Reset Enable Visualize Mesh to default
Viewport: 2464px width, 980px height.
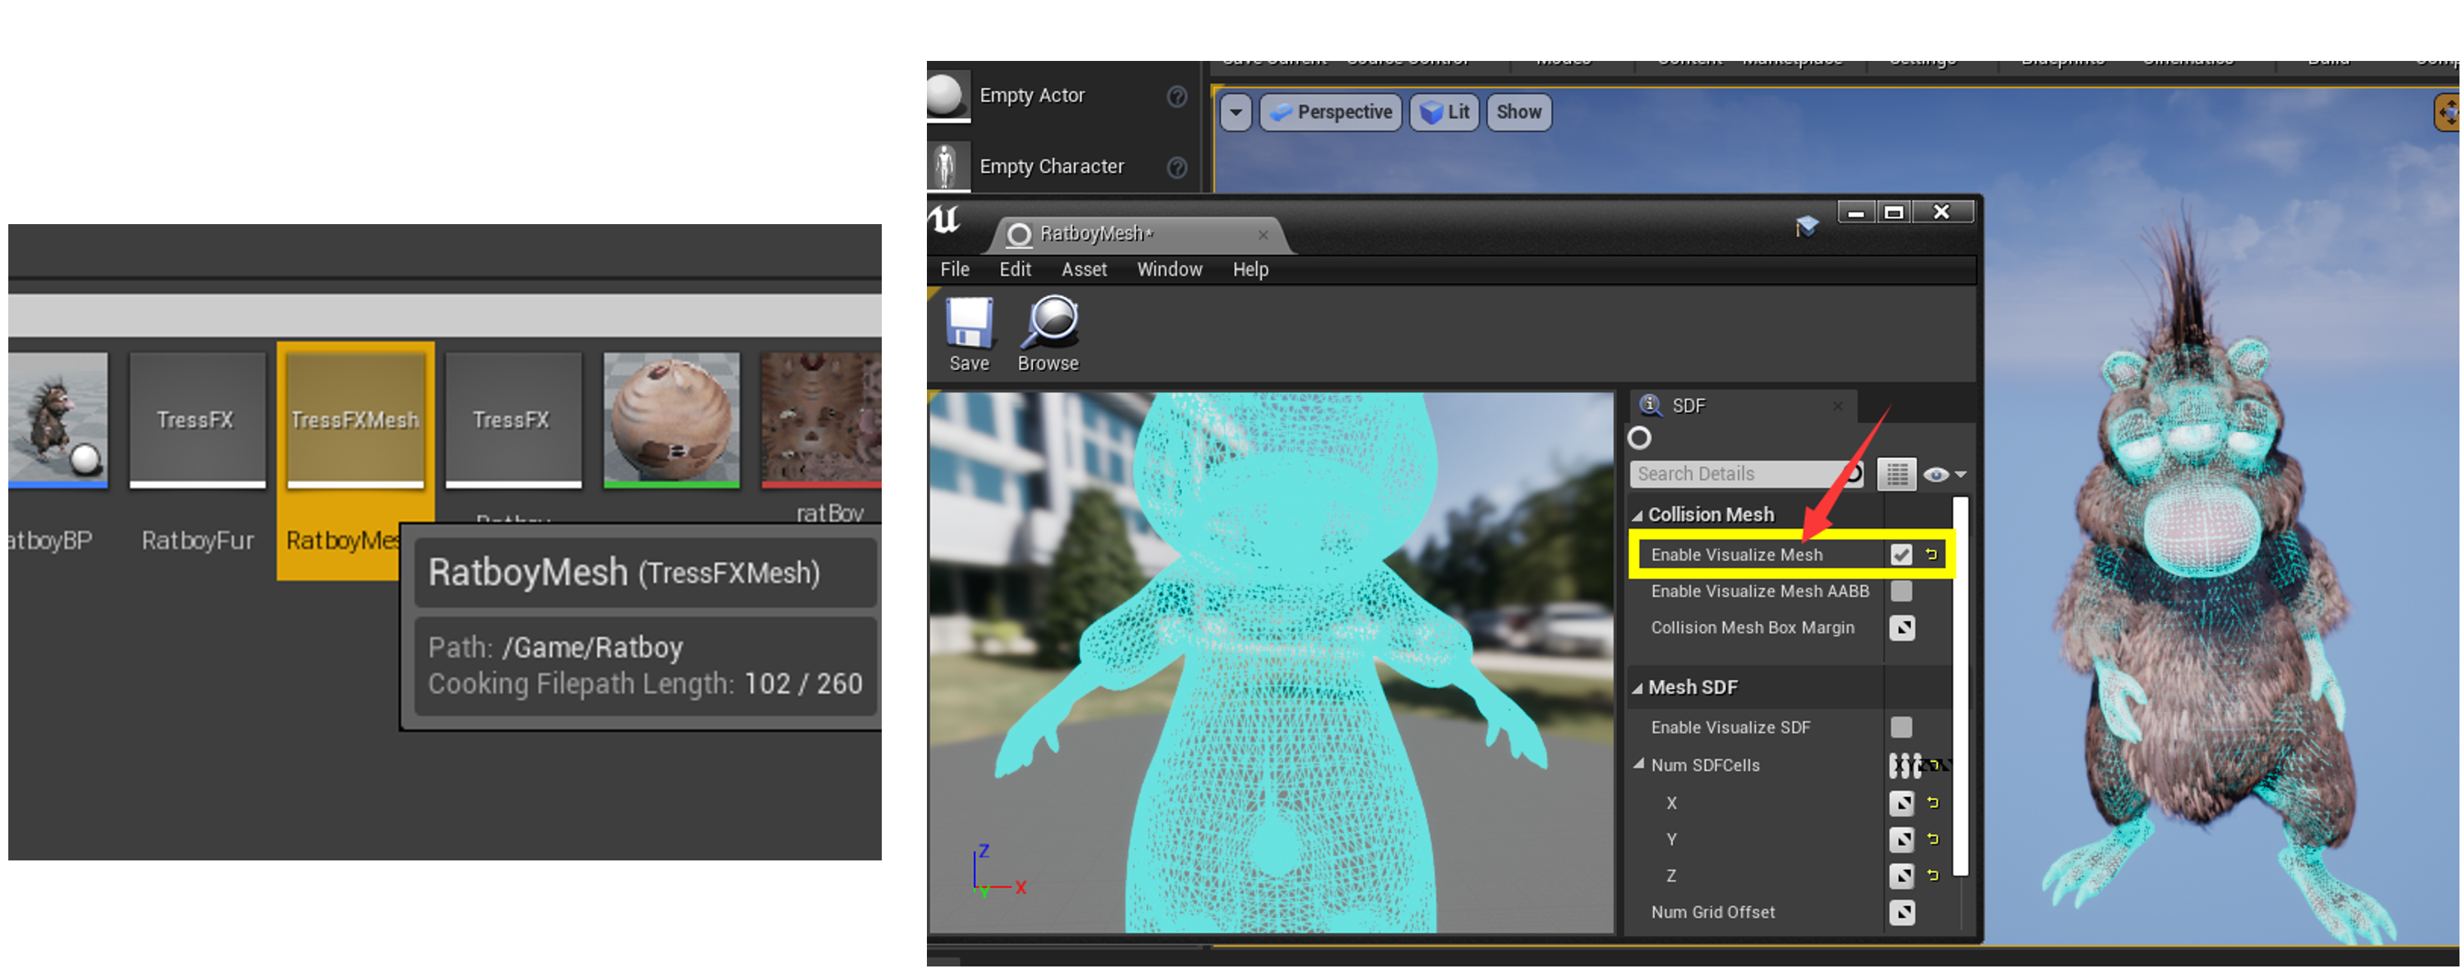[x=1931, y=554]
